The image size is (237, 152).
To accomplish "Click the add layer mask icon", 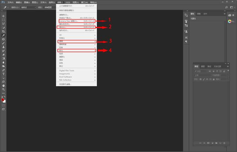I will coord(208,143).
